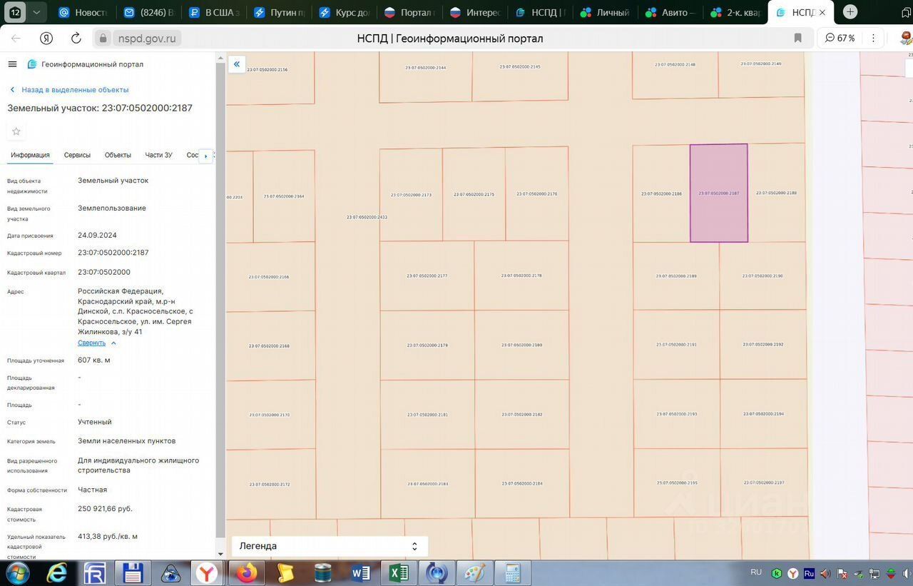Switch to the mail (8246) browser tab

pyautogui.click(x=148, y=13)
